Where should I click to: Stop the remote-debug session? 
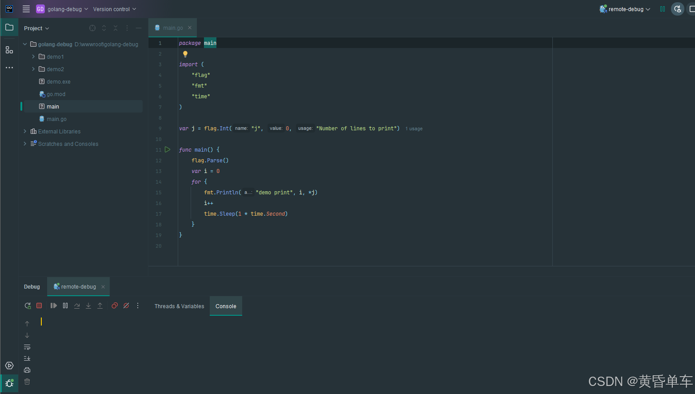click(39, 306)
